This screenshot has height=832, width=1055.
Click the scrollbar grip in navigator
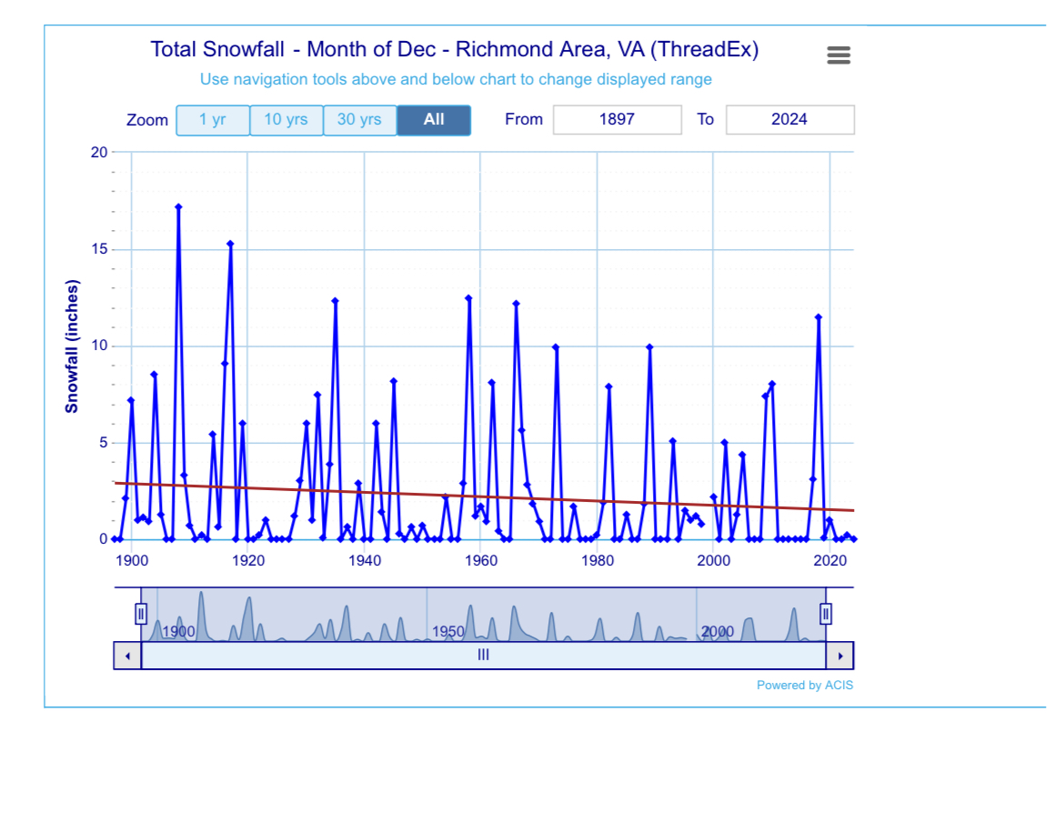(483, 656)
